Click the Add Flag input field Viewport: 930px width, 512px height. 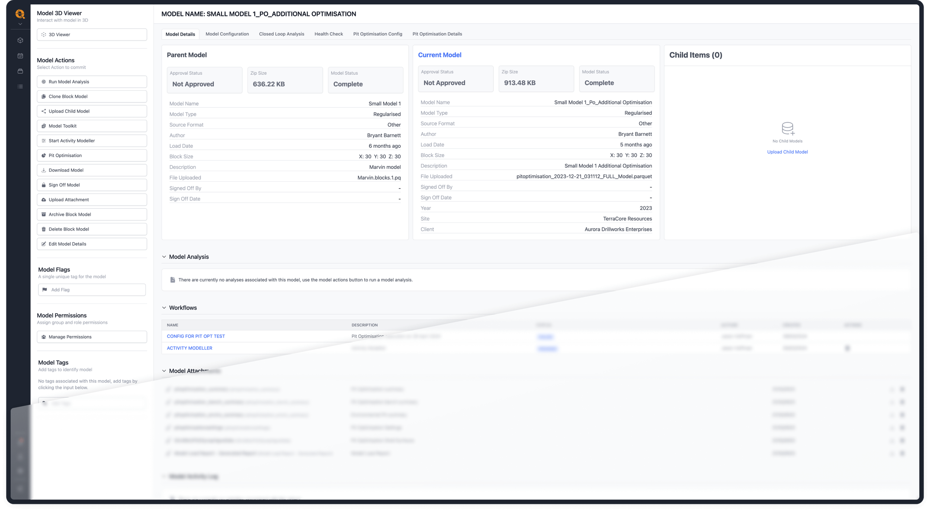coord(92,289)
